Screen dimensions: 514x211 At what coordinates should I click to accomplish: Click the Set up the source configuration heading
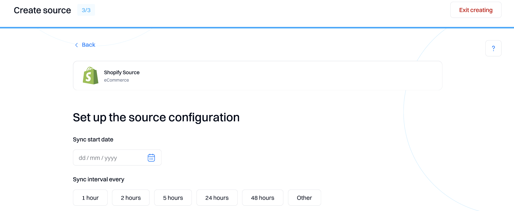pos(156,117)
